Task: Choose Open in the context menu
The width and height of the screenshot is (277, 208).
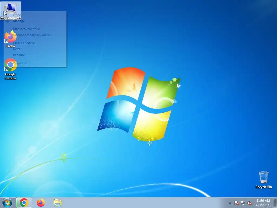Action: (35, 15)
